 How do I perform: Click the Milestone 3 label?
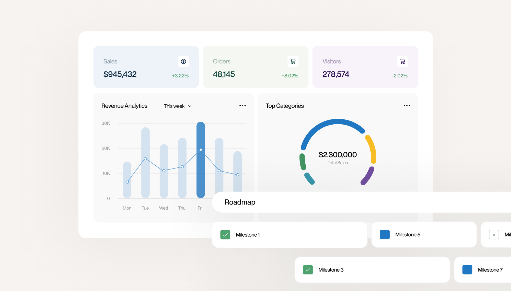(331, 270)
